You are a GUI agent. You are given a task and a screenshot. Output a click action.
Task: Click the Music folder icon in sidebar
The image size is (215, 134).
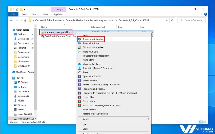pyautogui.click(x=15, y=101)
